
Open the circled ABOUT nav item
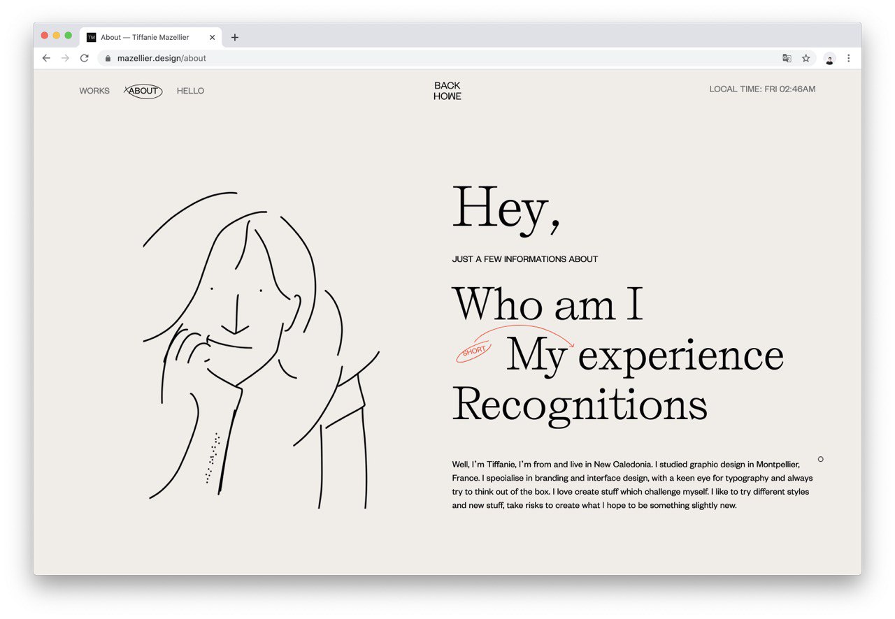(143, 91)
